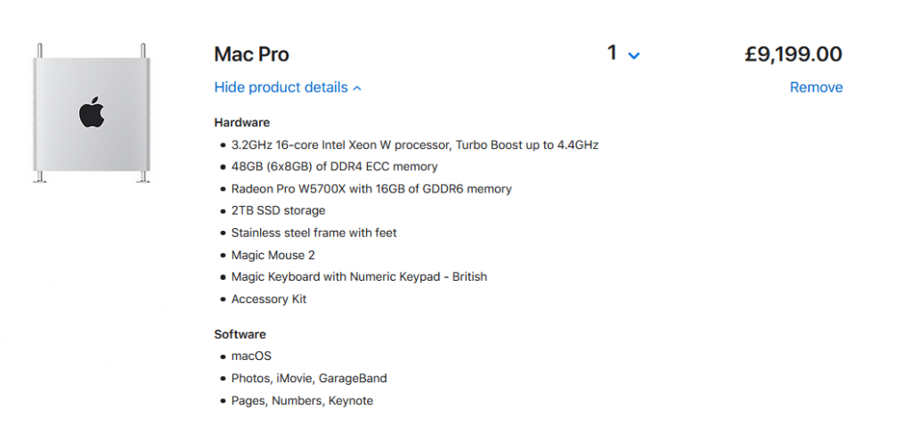The image size is (912, 434).
Task: Collapse details with Hide product details
Action: [281, 87]
